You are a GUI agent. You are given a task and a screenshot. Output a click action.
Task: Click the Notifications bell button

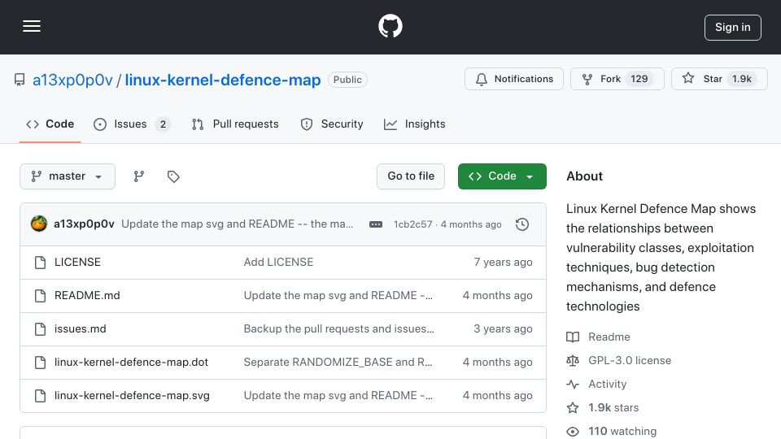click(x=514, y=79)
